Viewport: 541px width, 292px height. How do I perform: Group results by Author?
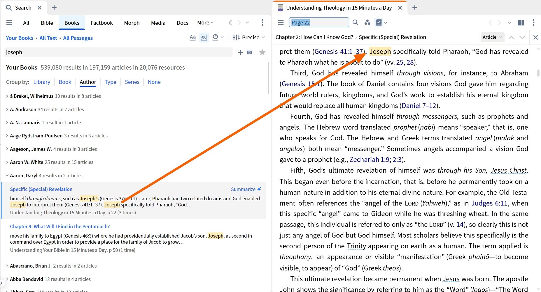click(x=88, y=82)
